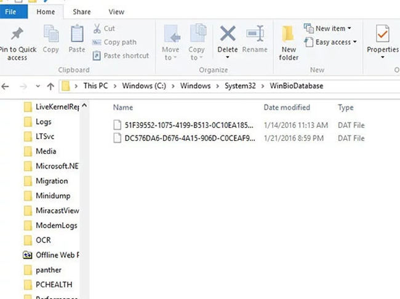The width and height of the screenshot is (400, 299).
Task: Click the Copy to icon in Organize
Action: click(x=198, y=33)
